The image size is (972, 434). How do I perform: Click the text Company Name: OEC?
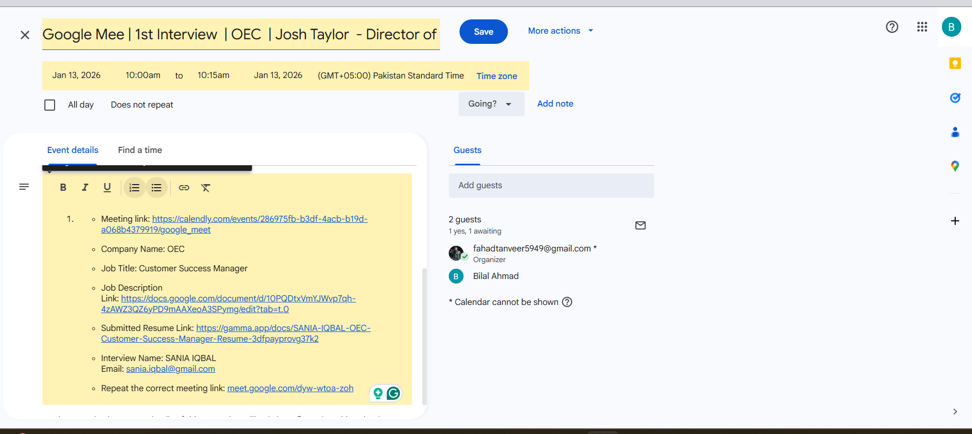(143, 249)
